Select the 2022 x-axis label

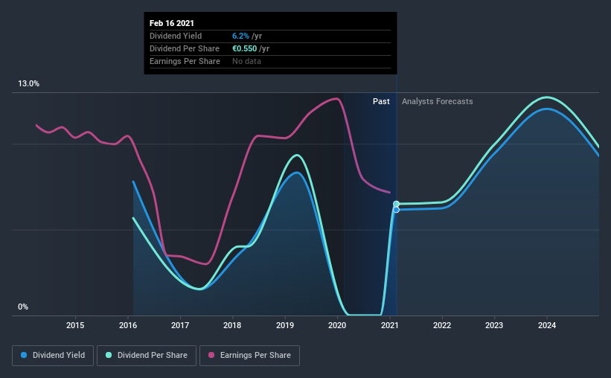click(x=442, y=325)
